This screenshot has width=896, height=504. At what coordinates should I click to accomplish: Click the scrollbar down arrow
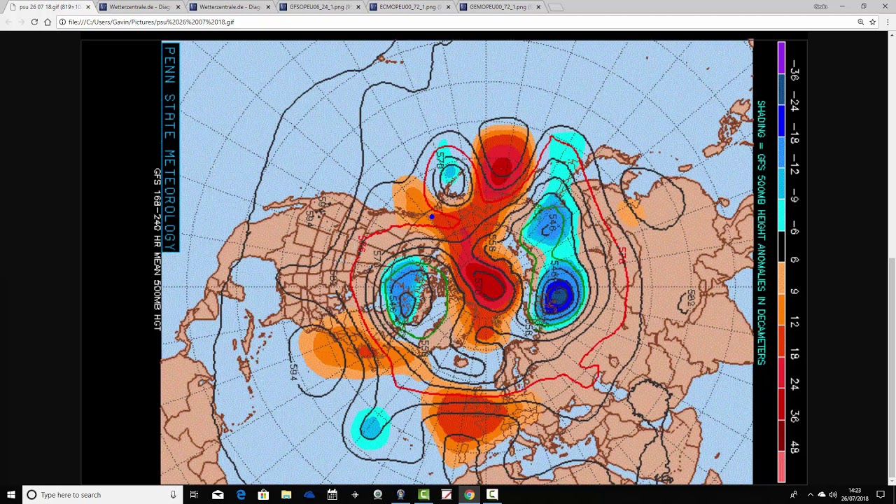890,479
